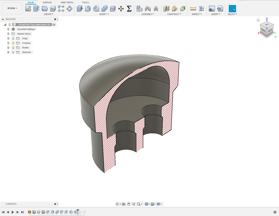Switch to the Surface tab
279x216 pixels.
coord(47,2)
